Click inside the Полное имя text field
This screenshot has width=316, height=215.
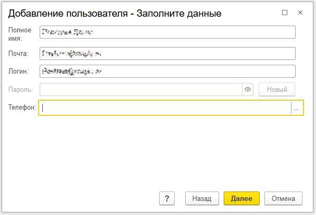[x=167, y=32]
